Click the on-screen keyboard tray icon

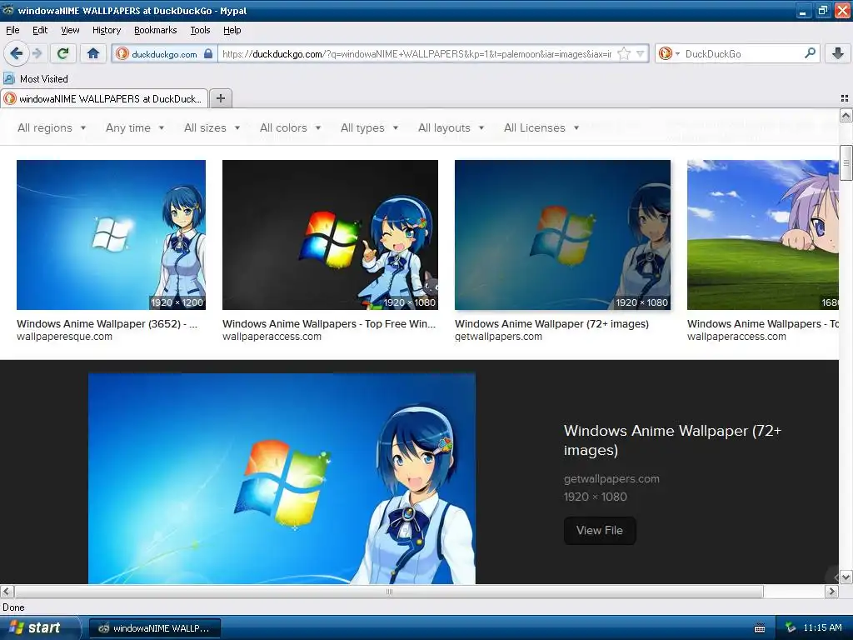pyautogui.click(x=760, y=628)
